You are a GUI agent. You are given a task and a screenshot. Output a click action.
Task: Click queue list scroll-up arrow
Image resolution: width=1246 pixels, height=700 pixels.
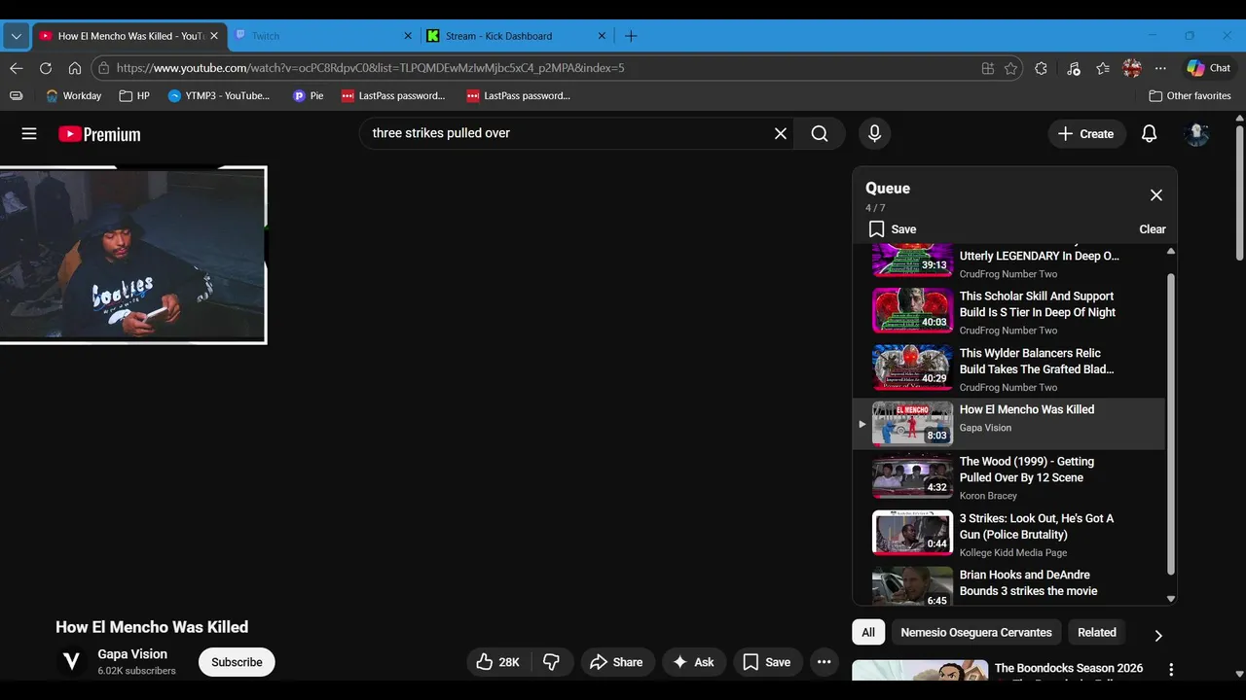pyautogui.click(x=1171, y=251)
